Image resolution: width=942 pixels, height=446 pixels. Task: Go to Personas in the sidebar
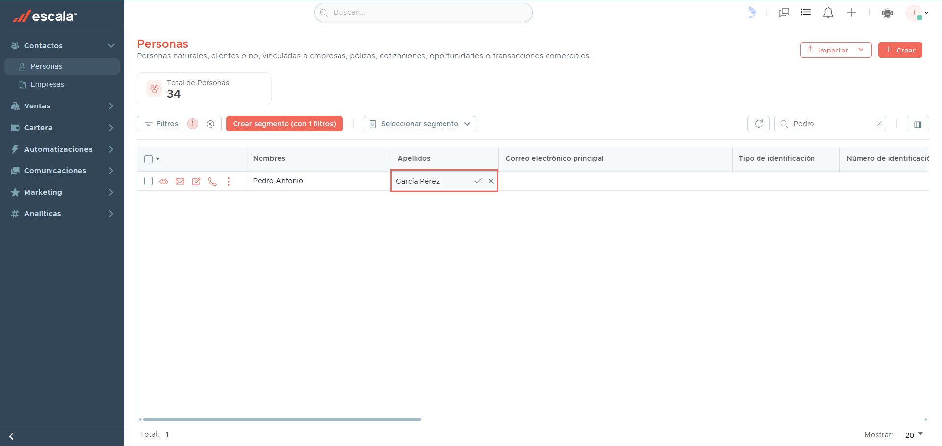click(62, 66)
